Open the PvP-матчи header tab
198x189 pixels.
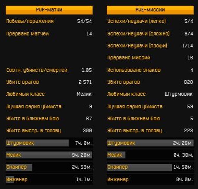49,10
